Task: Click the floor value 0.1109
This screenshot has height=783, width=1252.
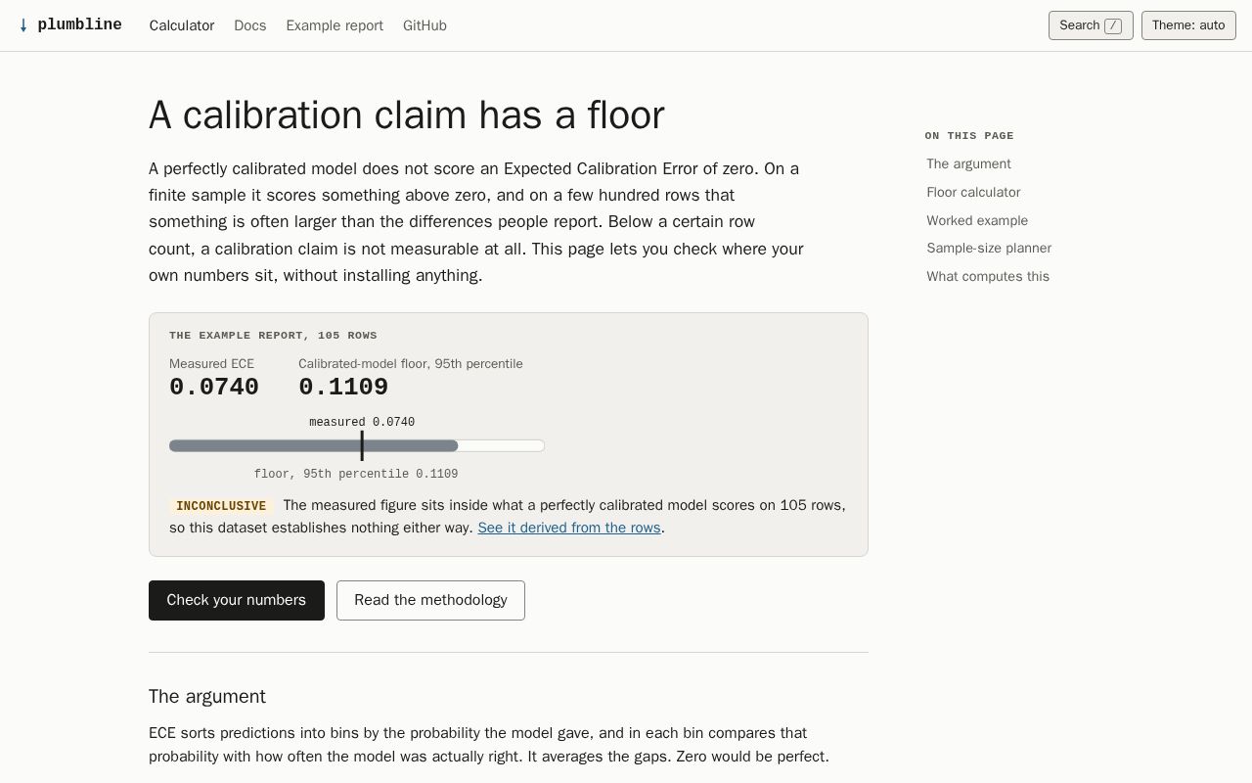Action: click(x=343, y=388)
